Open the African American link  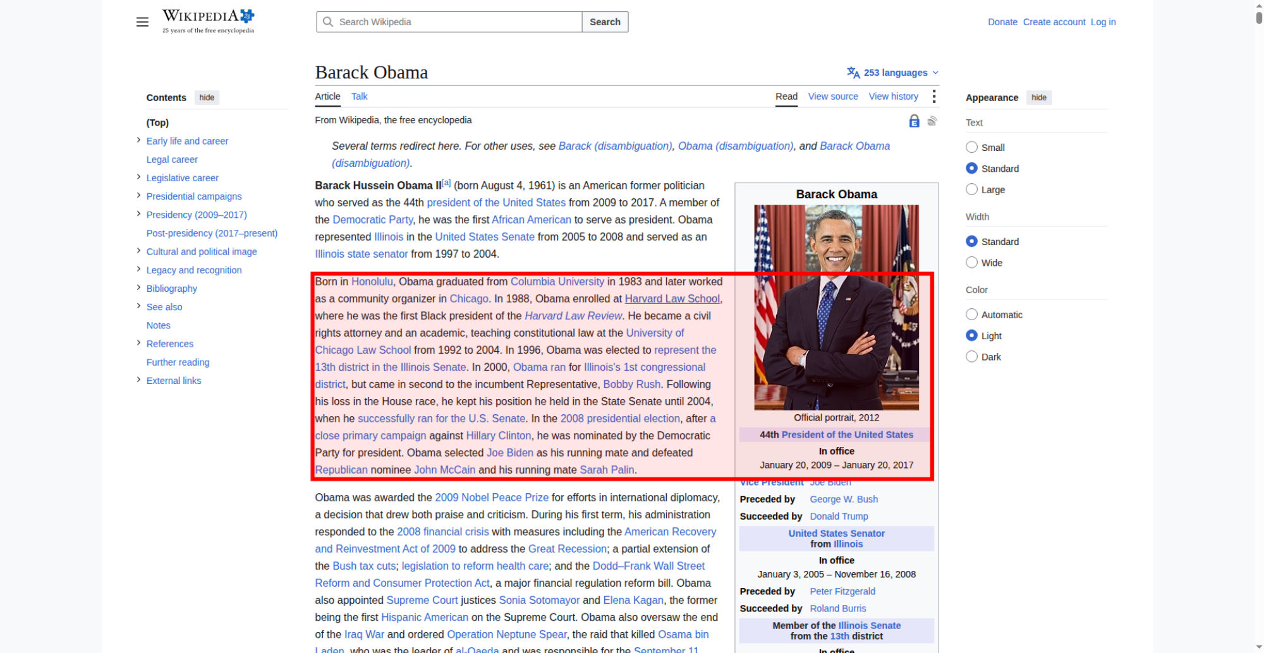point(532,220)
